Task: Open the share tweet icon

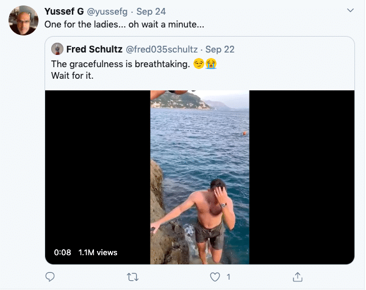Action: pyautogui.click(x=298, y=277)
